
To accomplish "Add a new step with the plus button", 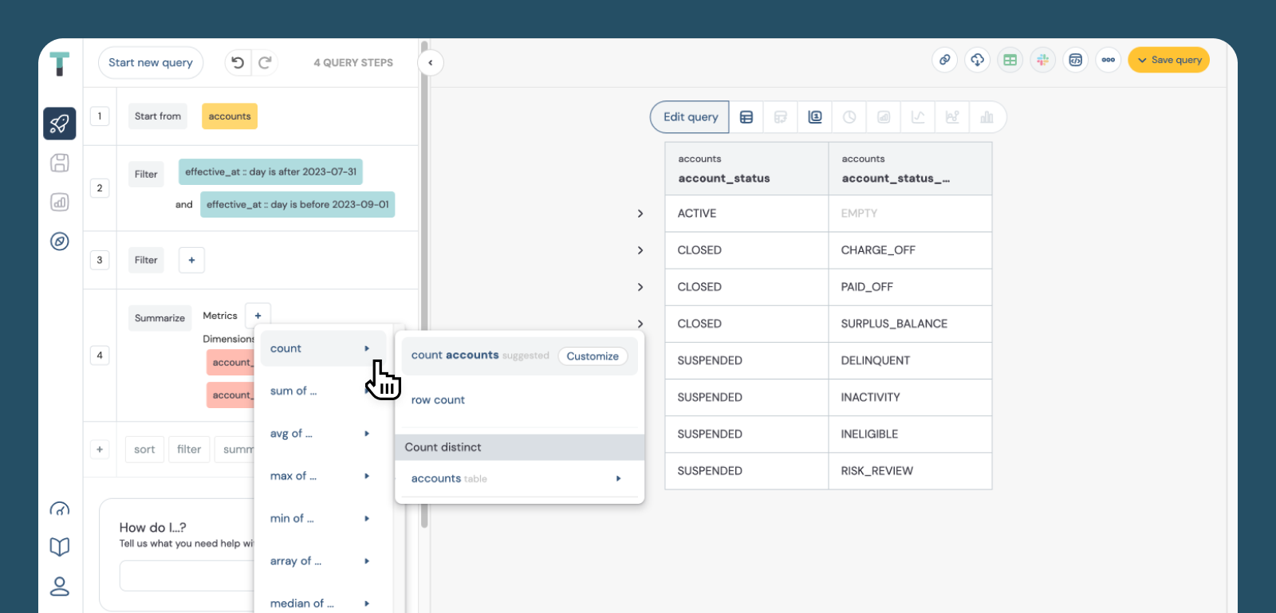I will (x=100, y=450).
